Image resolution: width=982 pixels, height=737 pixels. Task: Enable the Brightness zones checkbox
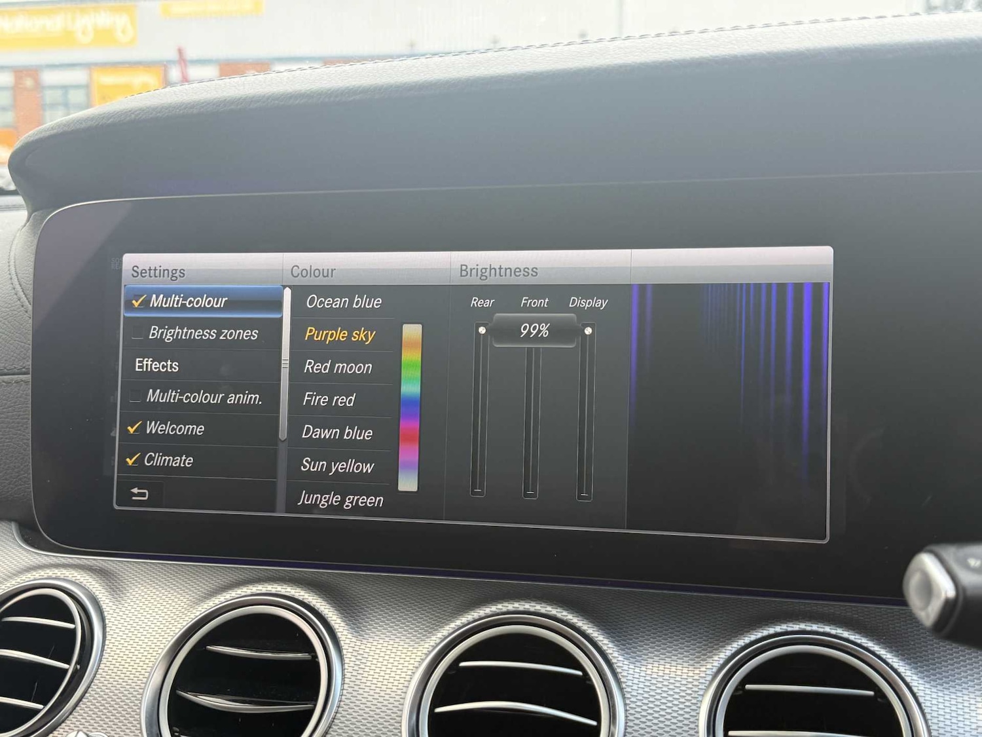137,333
